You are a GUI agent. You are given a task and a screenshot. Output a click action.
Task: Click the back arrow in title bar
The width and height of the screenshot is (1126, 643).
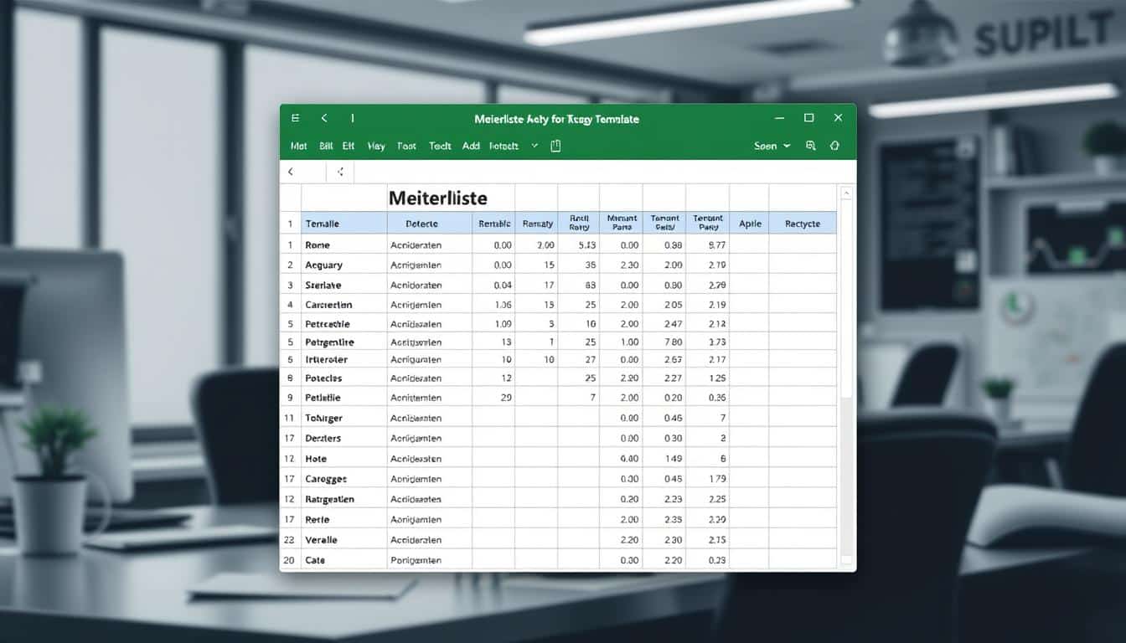[324, 119]
